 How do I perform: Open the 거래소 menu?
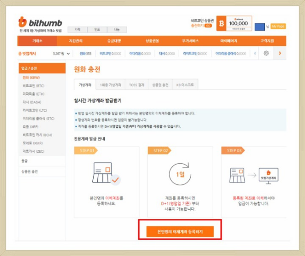[x=37, y=41]
